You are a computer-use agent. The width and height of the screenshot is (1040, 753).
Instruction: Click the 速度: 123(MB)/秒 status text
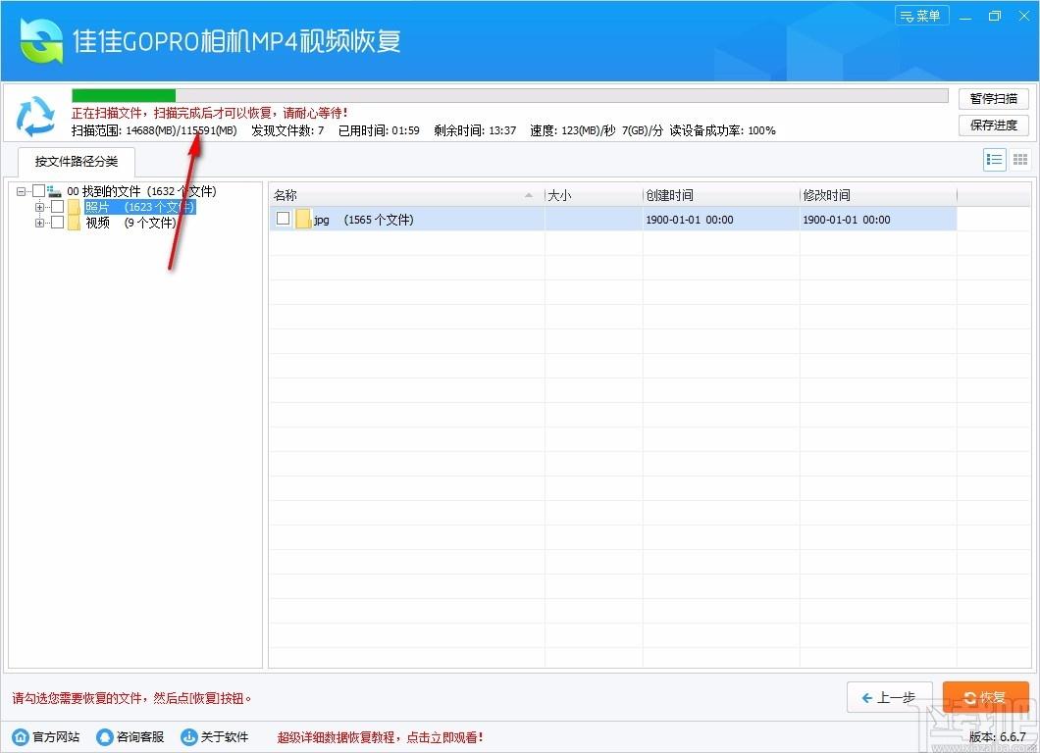(572, 130)
